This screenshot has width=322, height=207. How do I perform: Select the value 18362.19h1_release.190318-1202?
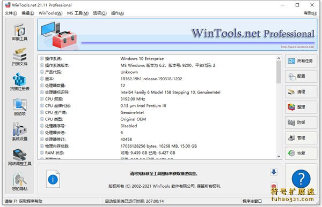tap(151, 79)
